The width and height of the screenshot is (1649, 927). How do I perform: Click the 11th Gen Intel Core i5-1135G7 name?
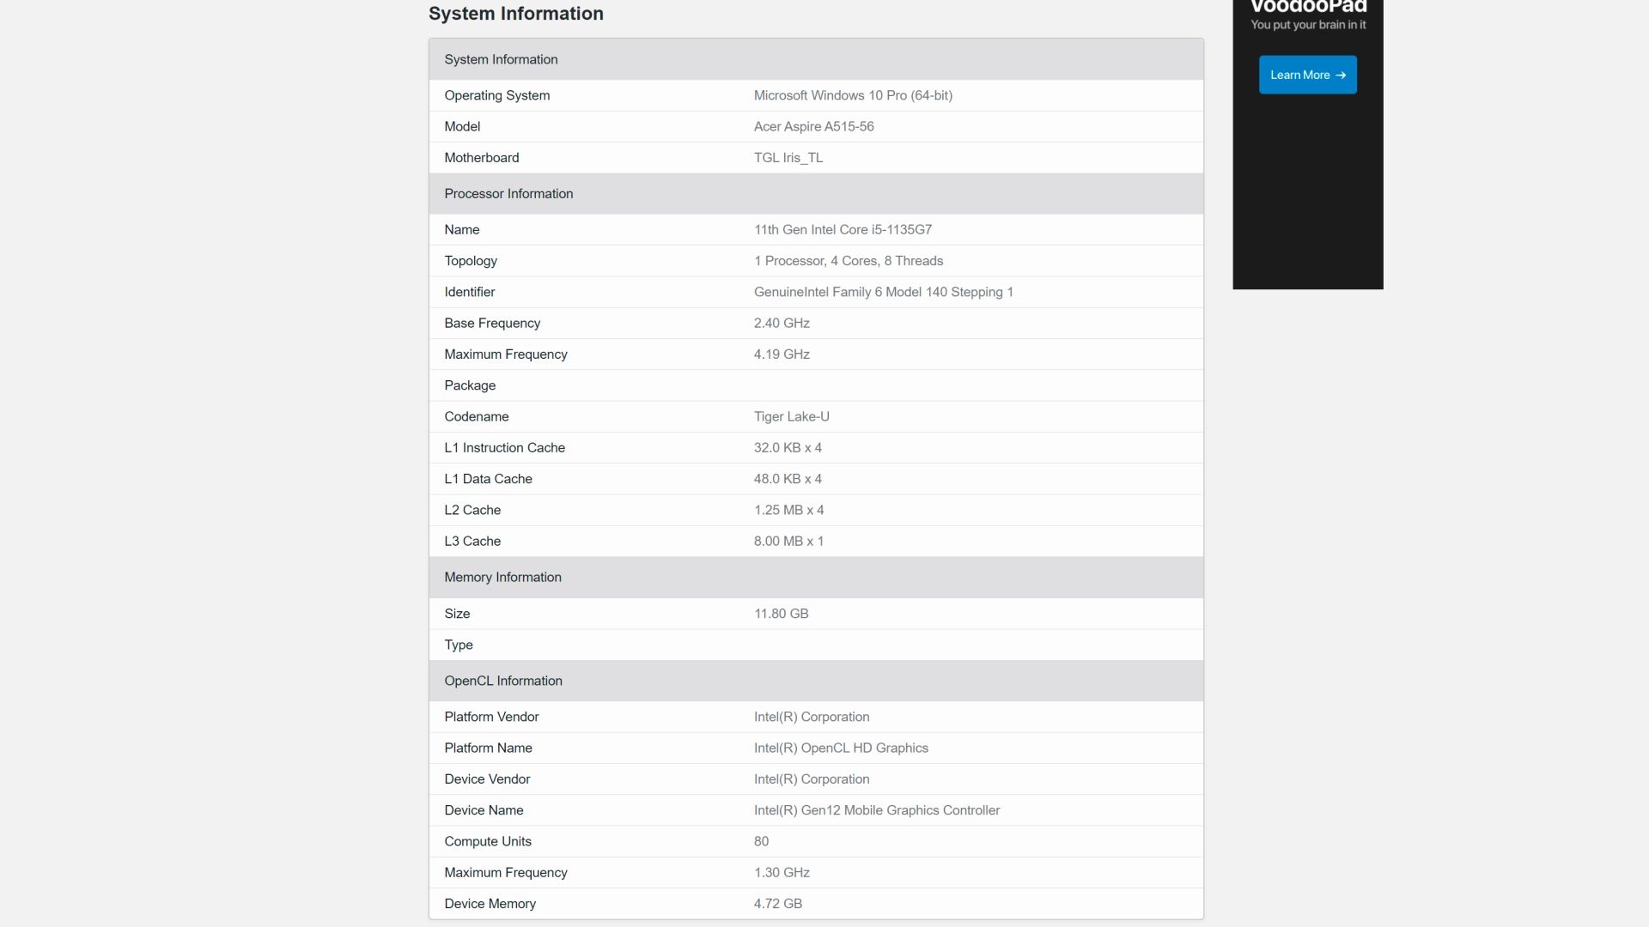(843, 230)
